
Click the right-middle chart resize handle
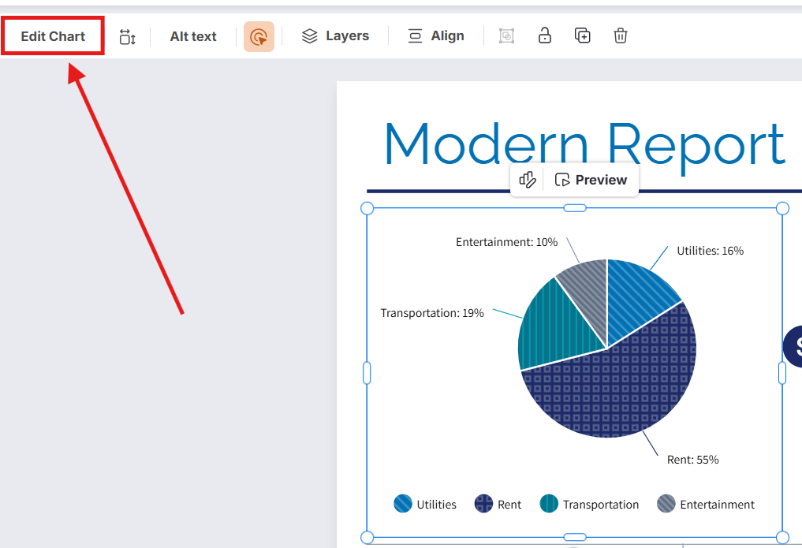[x=782, y=373]
